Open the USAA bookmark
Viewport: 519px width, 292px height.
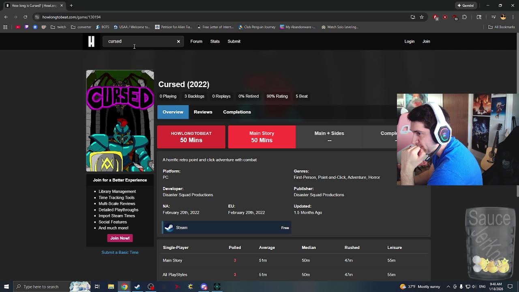click(x=132, y=27)
